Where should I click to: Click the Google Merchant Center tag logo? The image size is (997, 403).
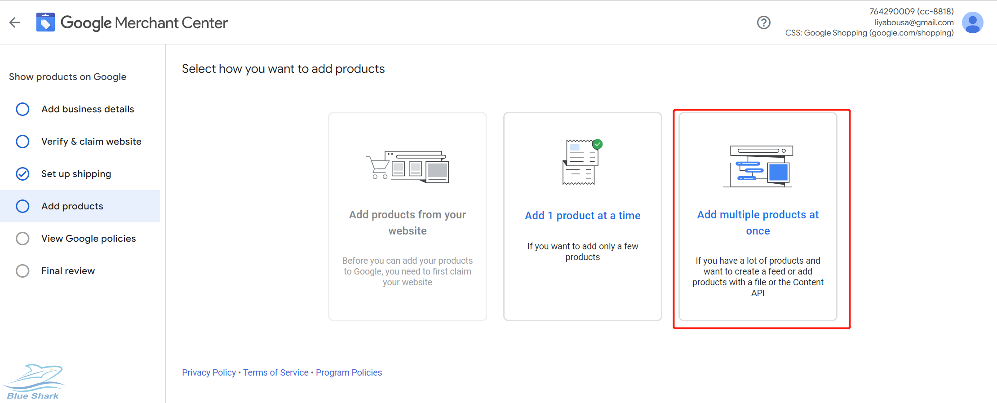pos(45,22)
